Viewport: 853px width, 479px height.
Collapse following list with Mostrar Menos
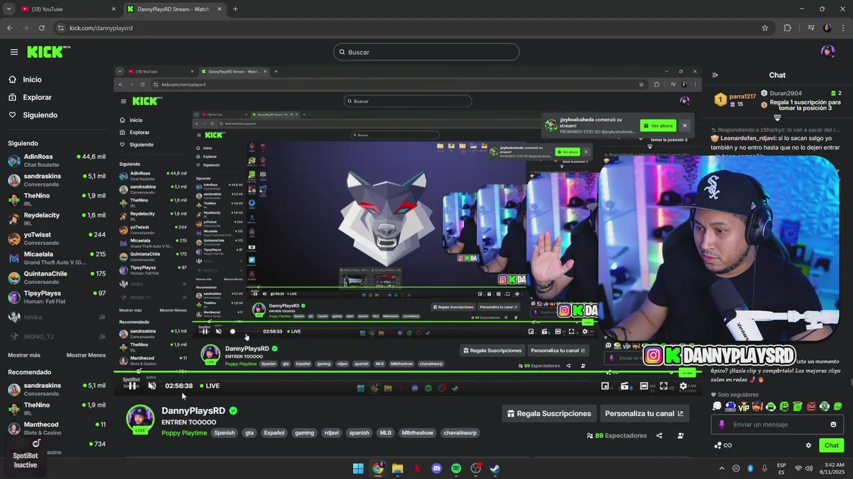tap(86, 355)
